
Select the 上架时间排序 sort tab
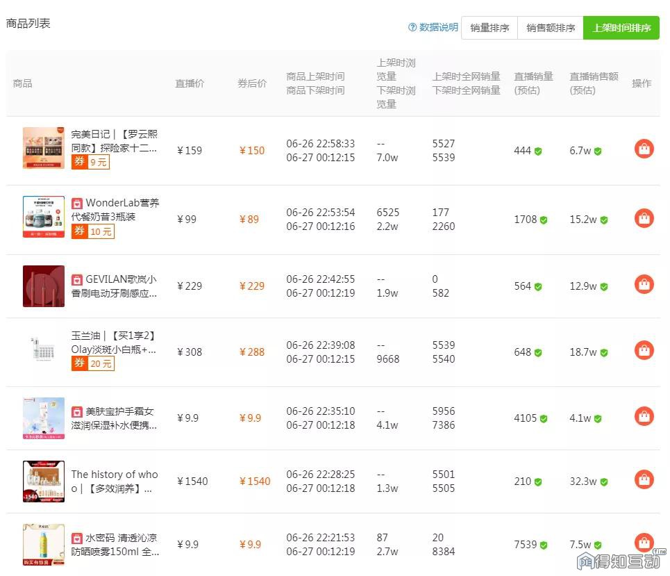pos(621,28)
